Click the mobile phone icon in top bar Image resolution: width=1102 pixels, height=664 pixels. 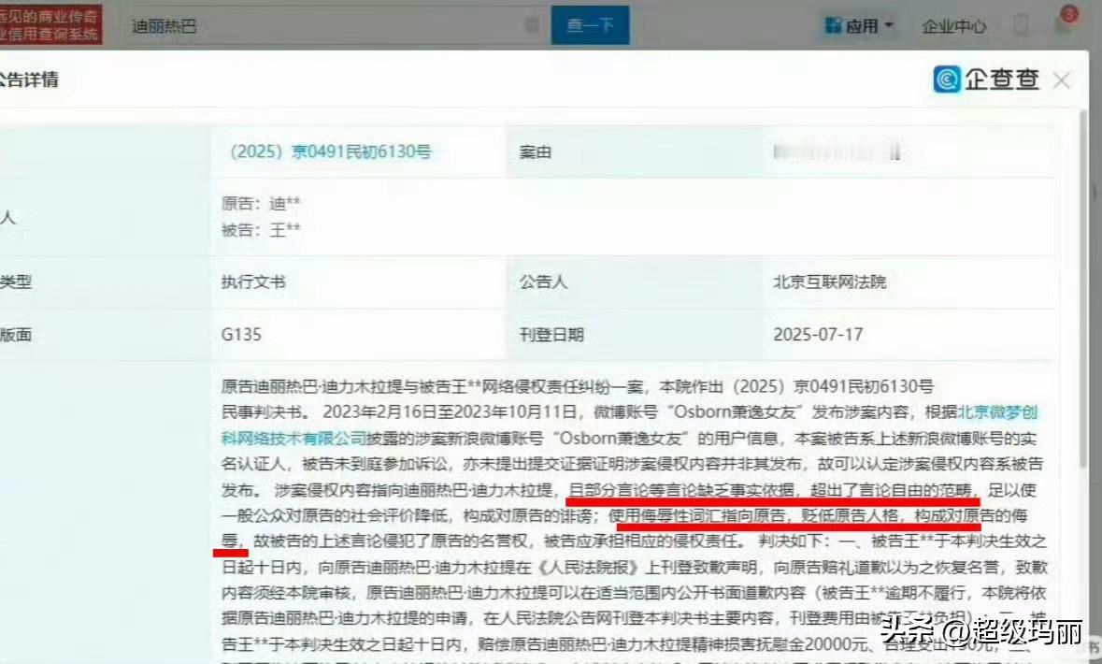[x=1022, y=26]
